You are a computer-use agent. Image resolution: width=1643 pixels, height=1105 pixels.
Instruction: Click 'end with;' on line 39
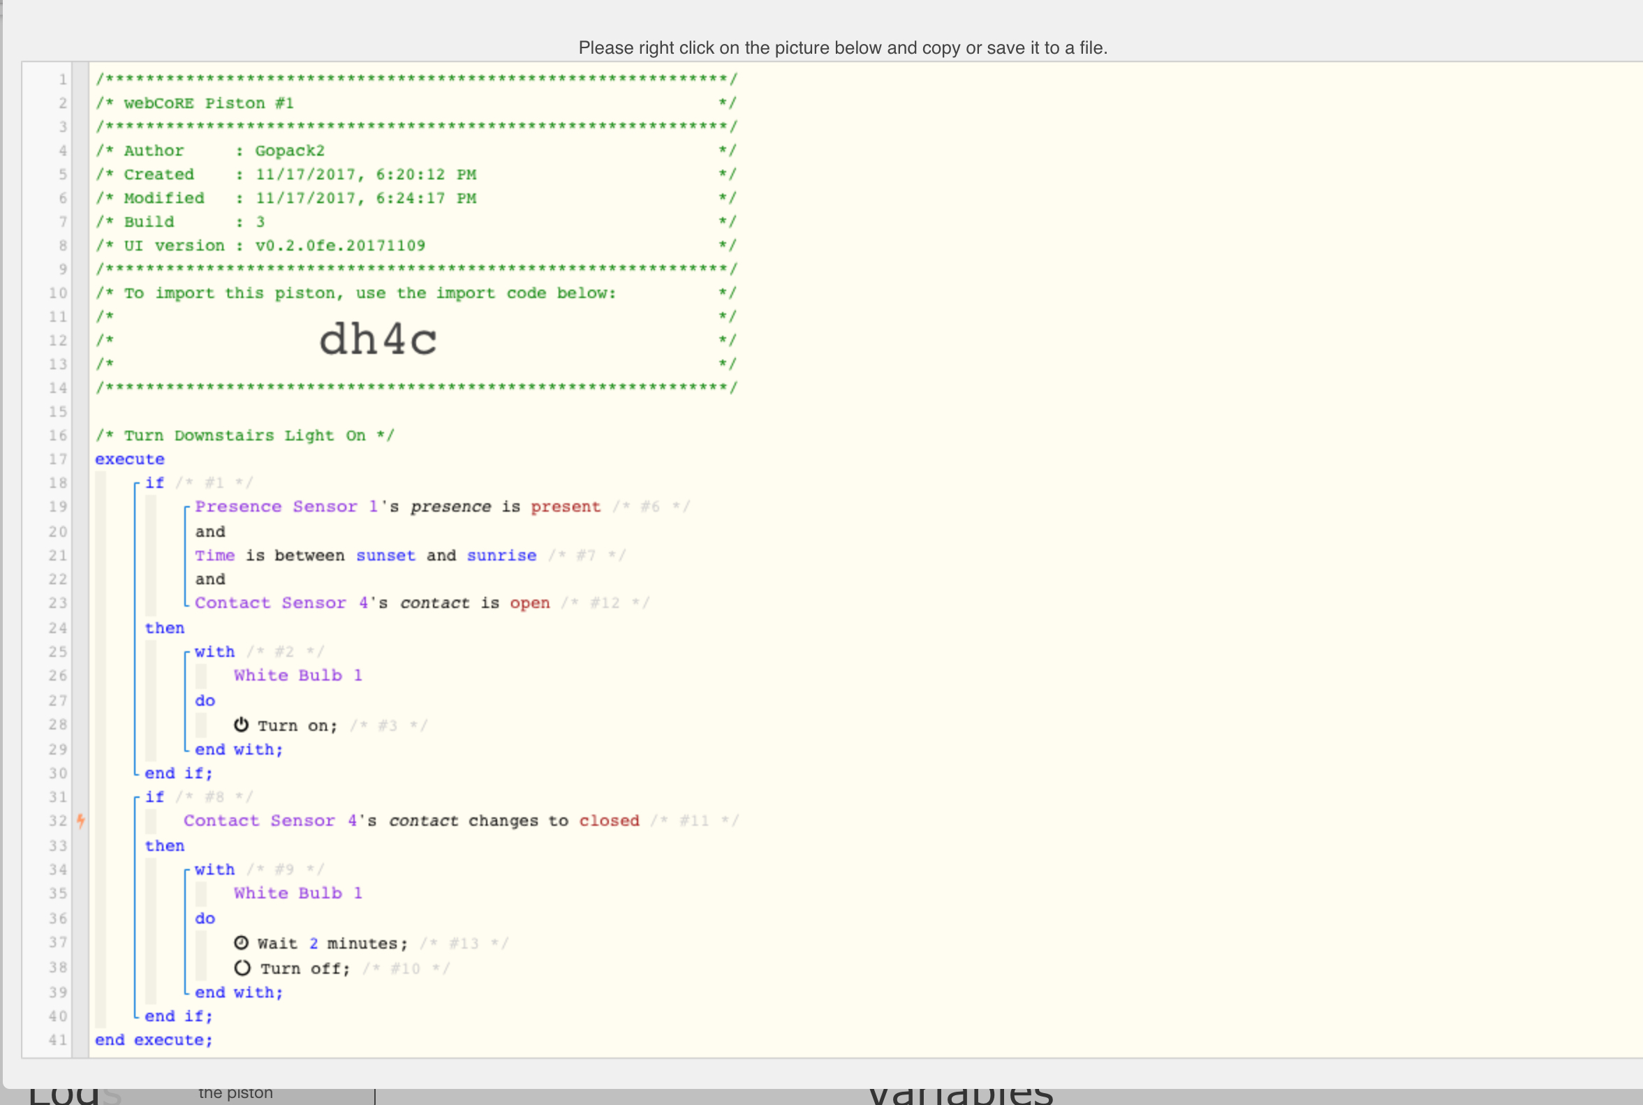pyautogui.click(x=239, y=992)
